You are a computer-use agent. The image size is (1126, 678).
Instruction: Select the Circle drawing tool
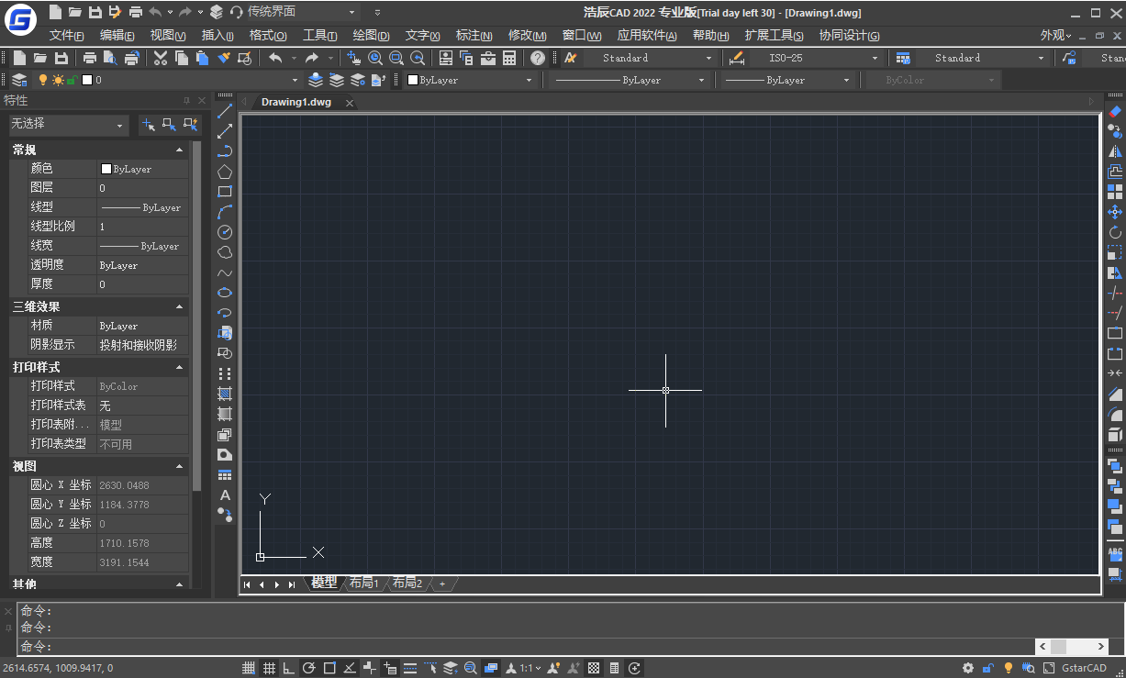225,232
